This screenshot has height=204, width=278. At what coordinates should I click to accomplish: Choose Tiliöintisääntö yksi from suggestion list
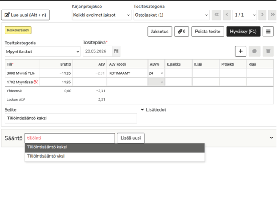115,156
